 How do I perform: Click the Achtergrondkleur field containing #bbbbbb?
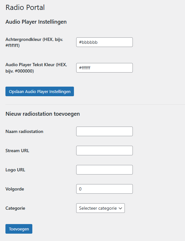coord(104,42)
